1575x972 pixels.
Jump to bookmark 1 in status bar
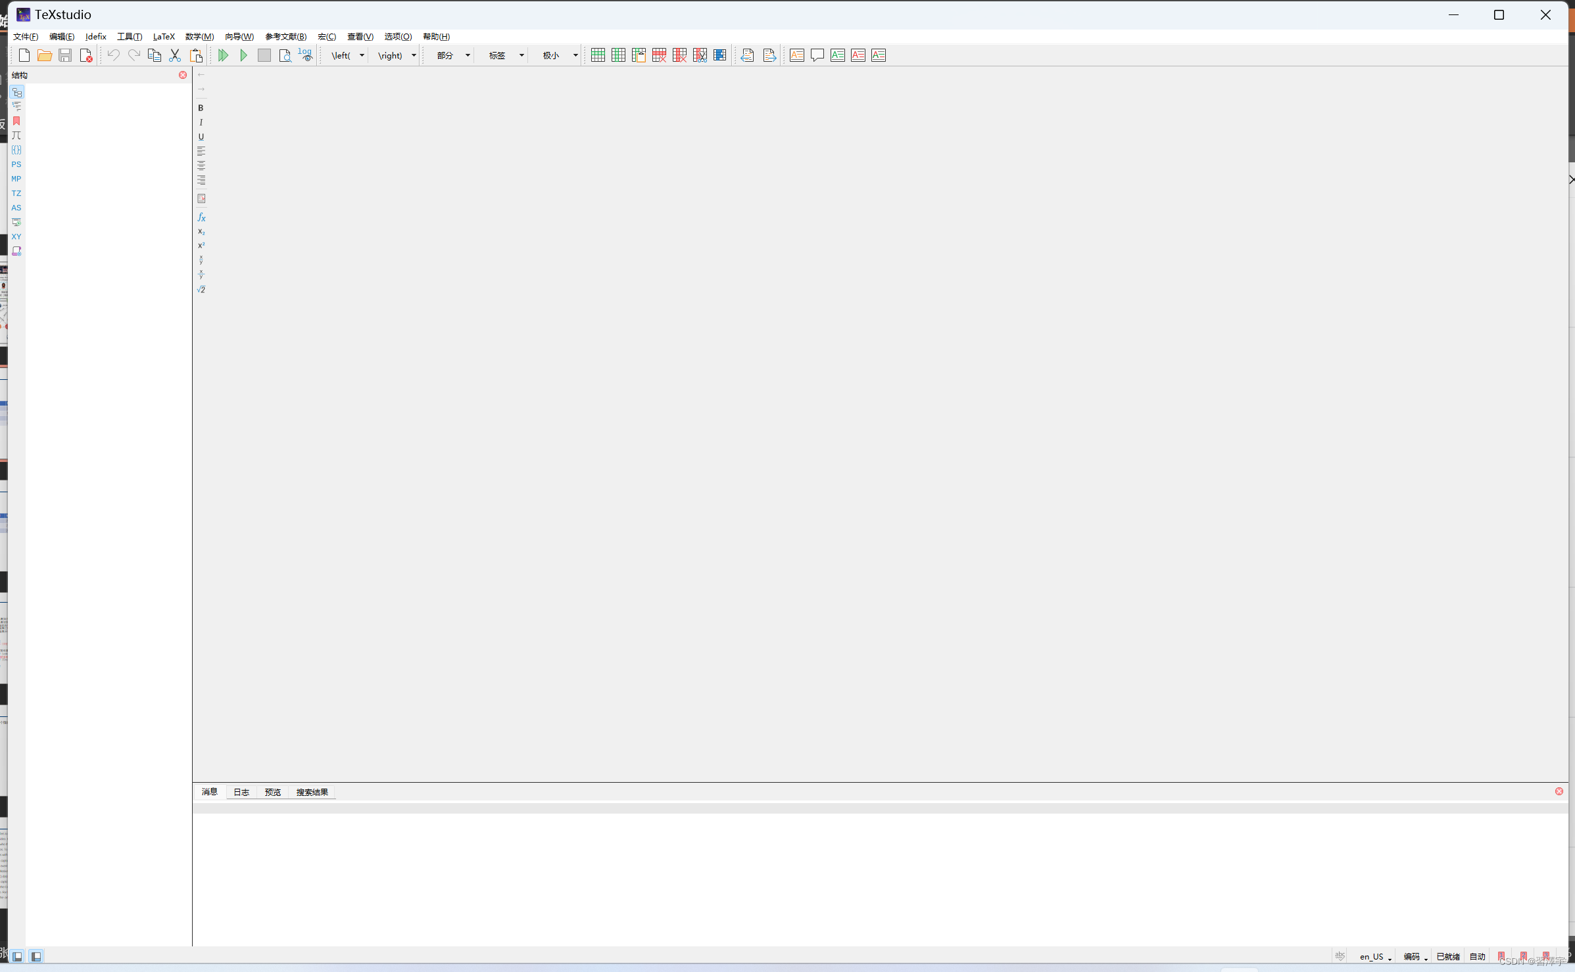click(1501, 957)
